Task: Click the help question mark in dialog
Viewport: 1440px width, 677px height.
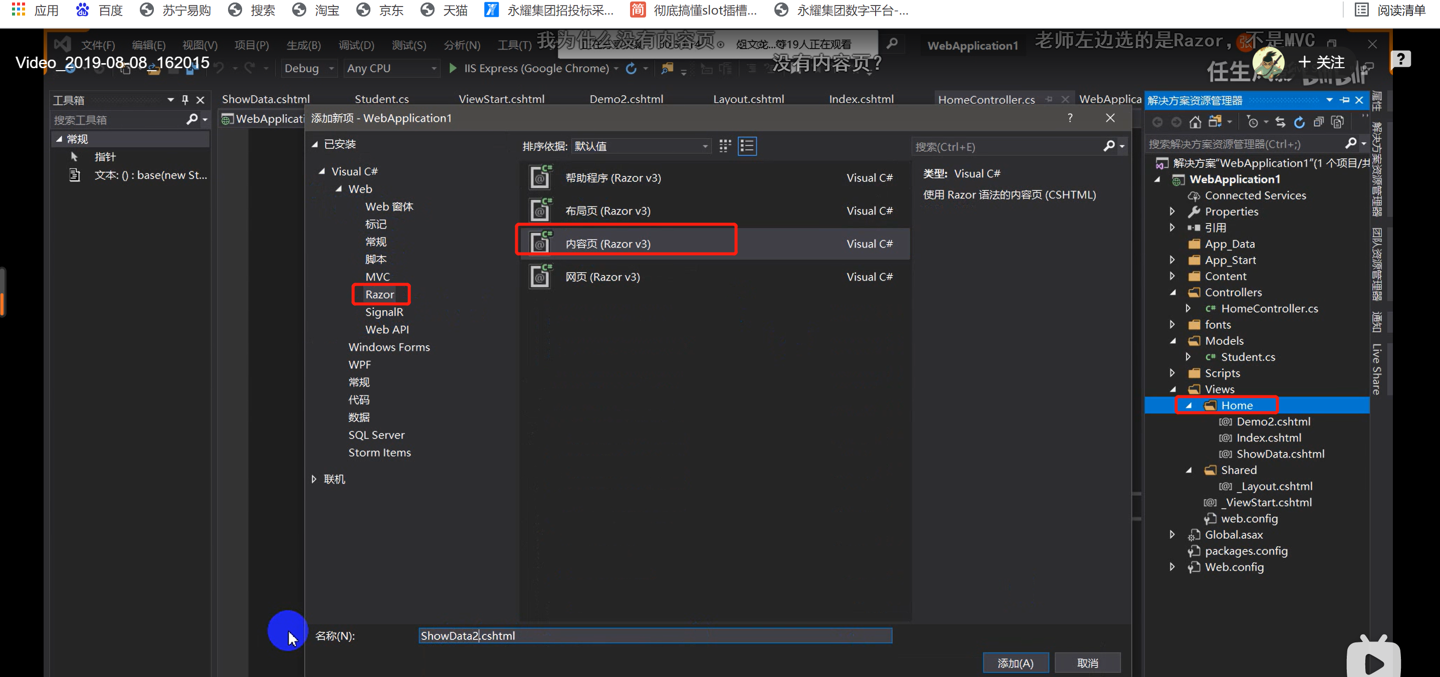Action: point(1070,118)
